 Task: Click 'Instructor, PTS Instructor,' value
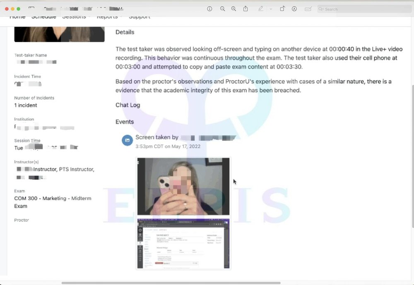point(64,170)
